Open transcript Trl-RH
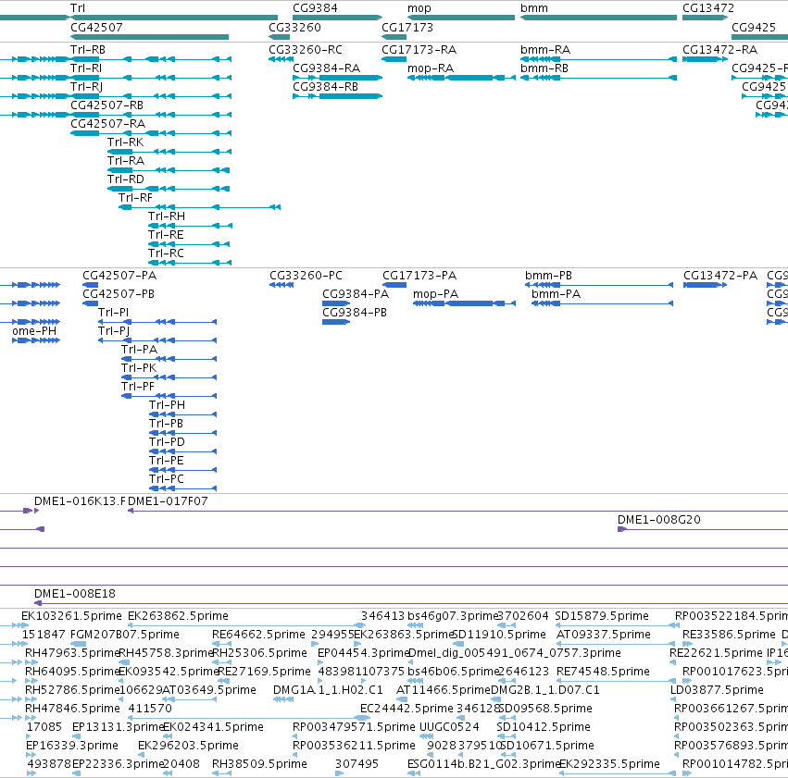The width and height of the screenshot is (788, 778). (x=167, y=216)
